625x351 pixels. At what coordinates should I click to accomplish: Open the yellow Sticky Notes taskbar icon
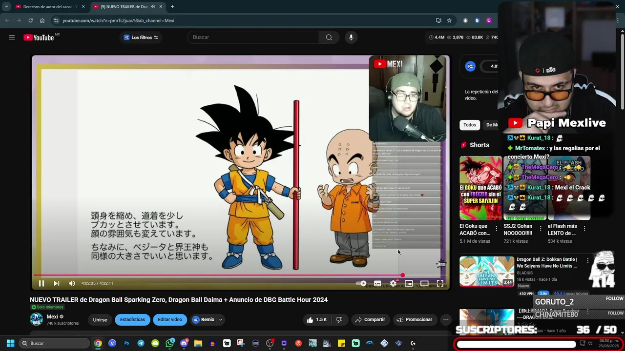coord(341,343)
